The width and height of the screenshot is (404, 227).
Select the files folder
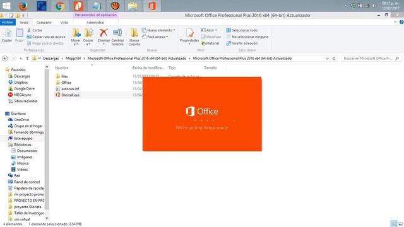(64, 76)
